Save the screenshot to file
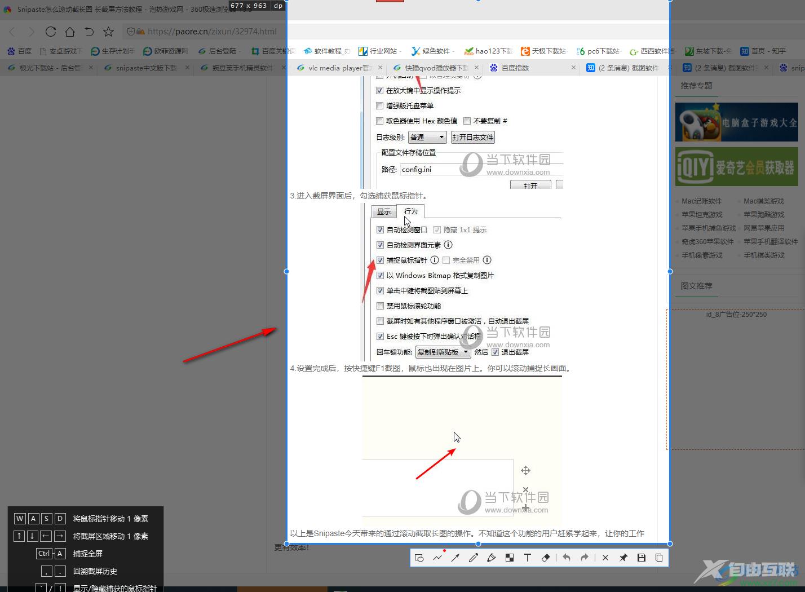Image resolution: width=805 pixels, height=592 pixels. point(642,558)
